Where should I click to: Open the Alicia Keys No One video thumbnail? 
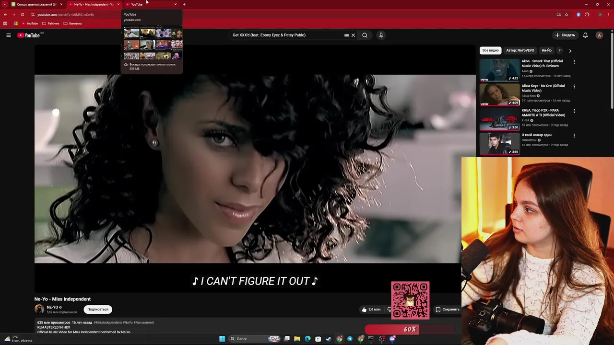499,95
